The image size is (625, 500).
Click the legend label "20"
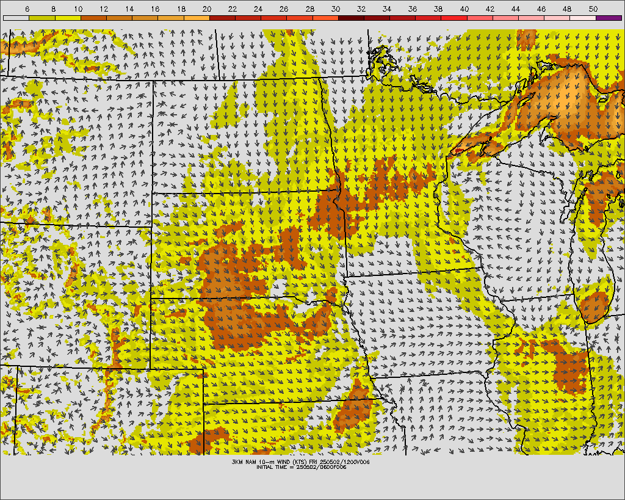[207, 9]
